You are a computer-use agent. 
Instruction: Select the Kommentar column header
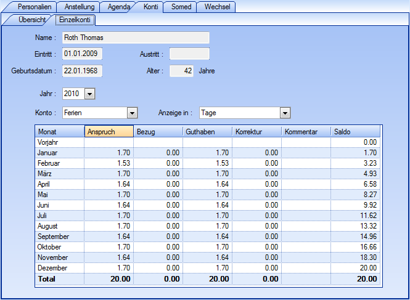click(x=306, y=131)
